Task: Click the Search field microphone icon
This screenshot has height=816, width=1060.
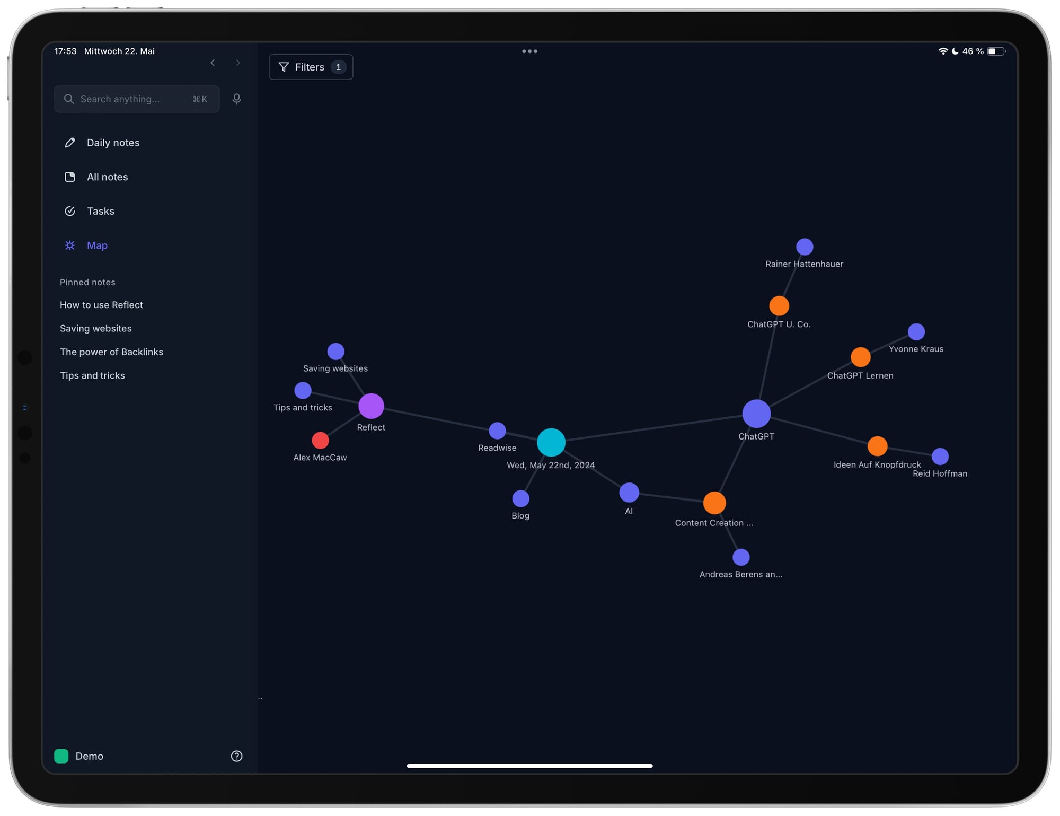Action: tap(237, 99)
